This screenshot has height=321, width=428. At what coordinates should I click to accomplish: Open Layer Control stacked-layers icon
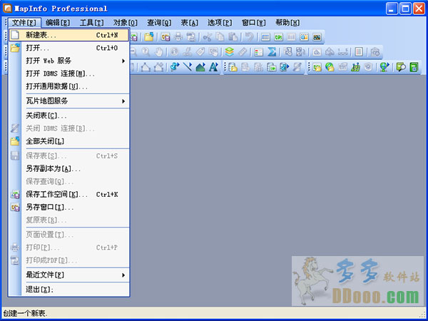point(230,52)
